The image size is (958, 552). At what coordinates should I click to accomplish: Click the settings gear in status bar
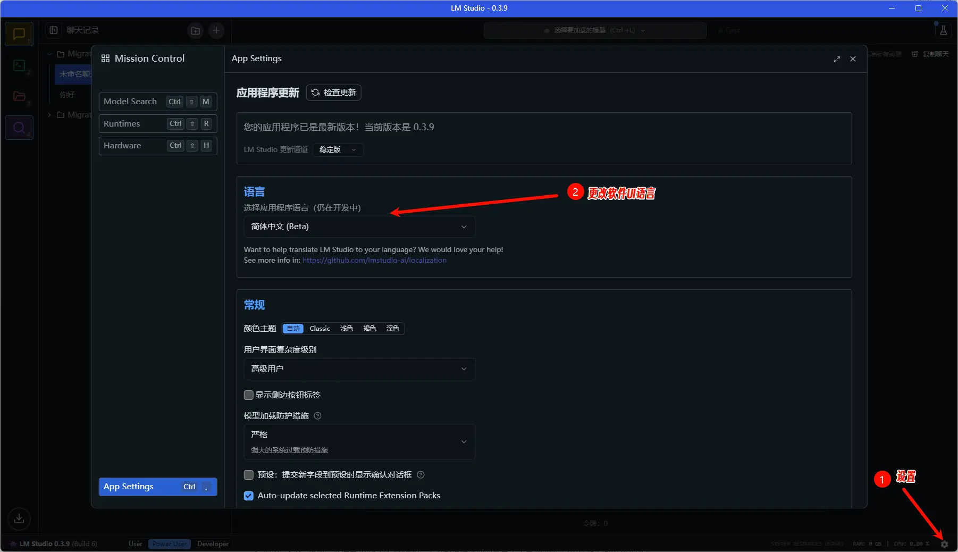point(944,544)
